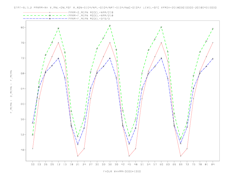Click the x-axis tick label 84
Screen dimensions: 232x179
click(x=213, y=164)
